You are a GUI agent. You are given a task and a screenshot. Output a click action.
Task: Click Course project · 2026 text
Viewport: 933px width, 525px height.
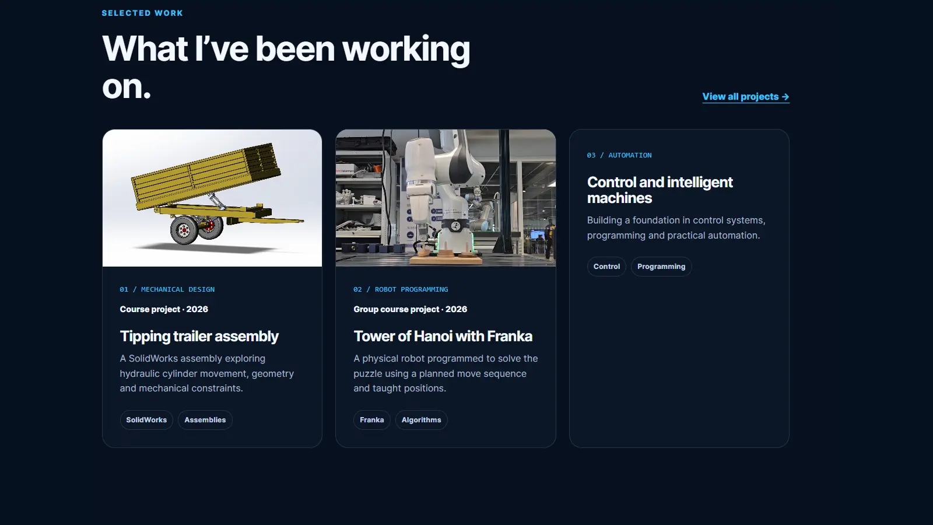point(164,309)
